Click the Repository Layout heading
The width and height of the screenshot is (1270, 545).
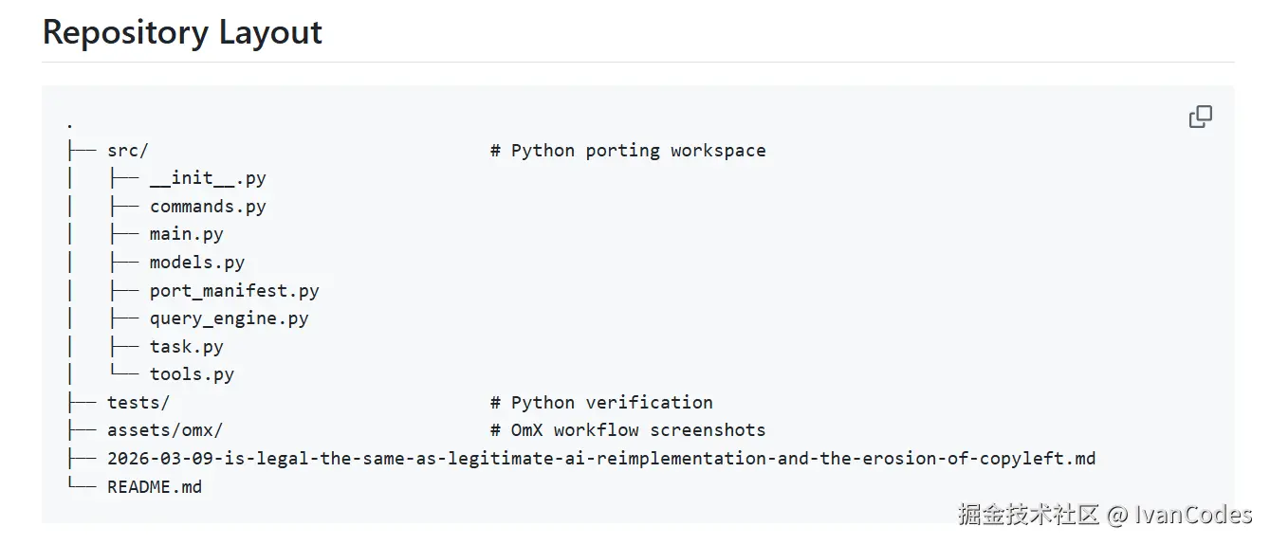182,32
